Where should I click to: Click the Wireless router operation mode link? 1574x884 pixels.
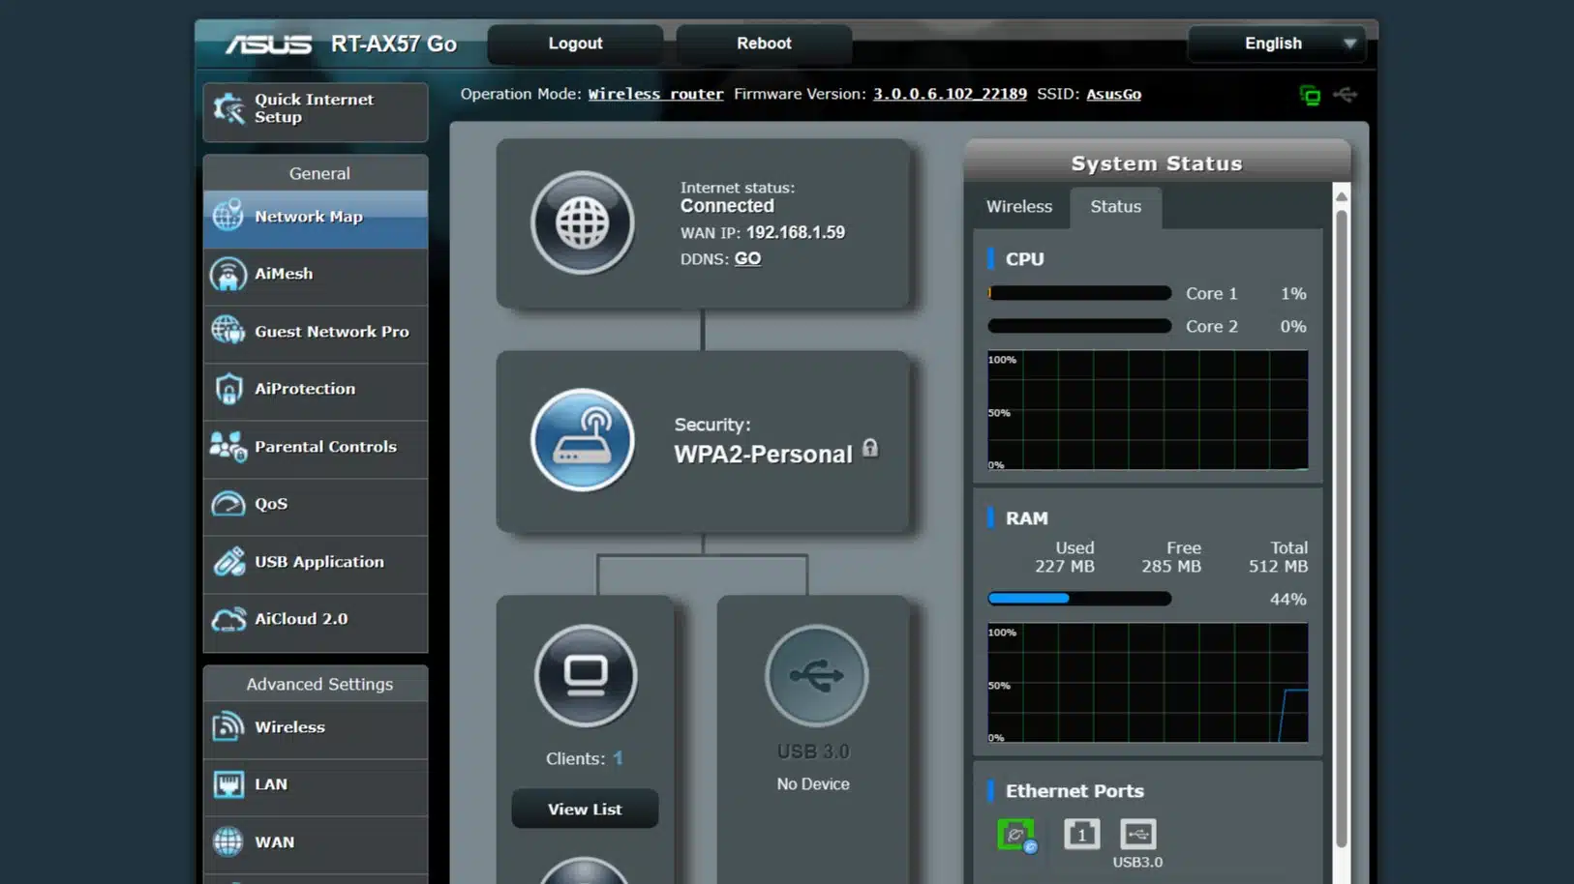655,94
